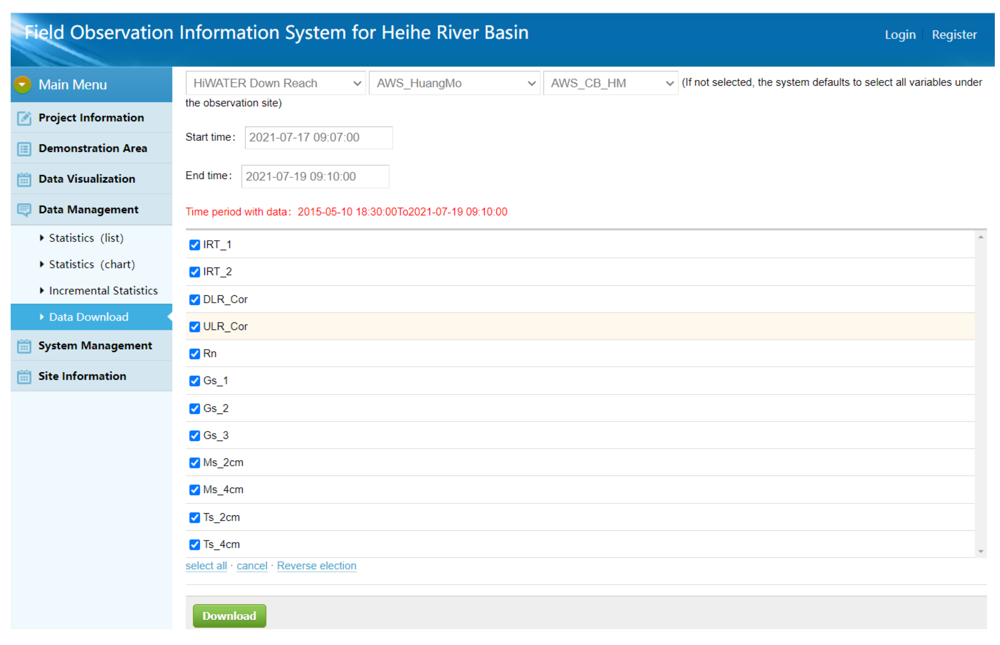Uncheck the IRT_1 variable checkbox
Screen dimensions: 1000x645
pyautogui.click(x=195, y=245)
